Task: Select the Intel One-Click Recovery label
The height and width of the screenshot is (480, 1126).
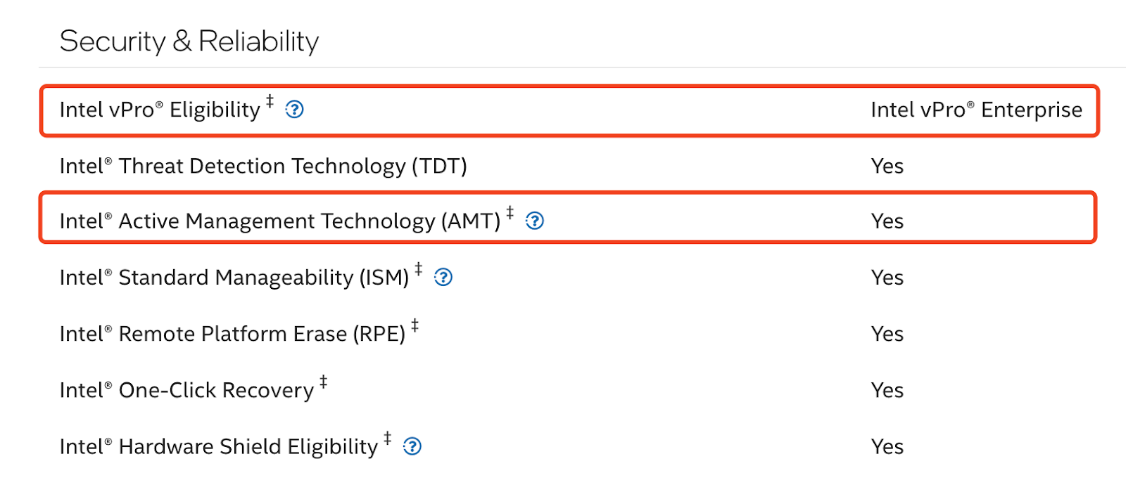Action: click(186, 390)
